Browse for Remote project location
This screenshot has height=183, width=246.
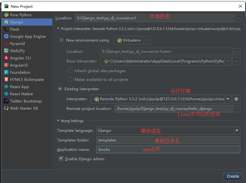tap(237, 109)
